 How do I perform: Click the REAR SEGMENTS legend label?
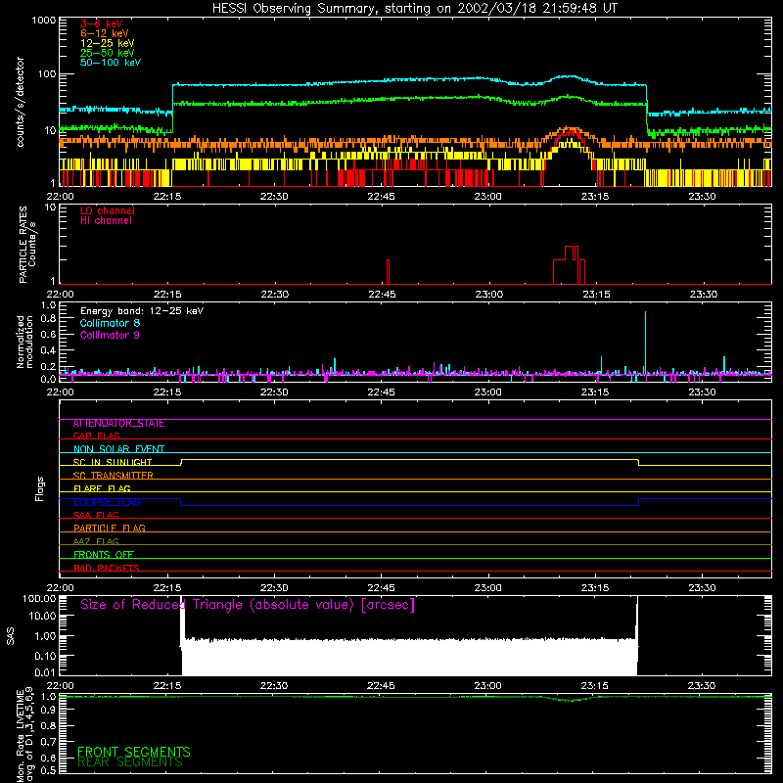(130, 762)
